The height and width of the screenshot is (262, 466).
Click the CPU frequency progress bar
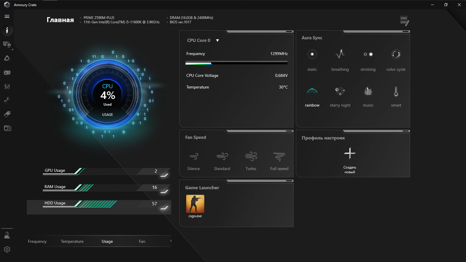pos(236,63)
